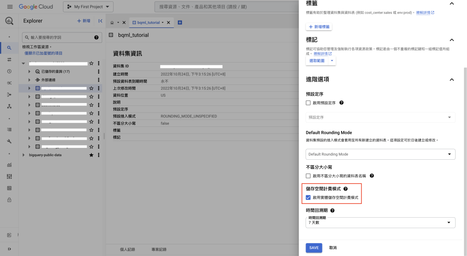The image size is (467, 256).
Task: Close the bqml_tutorial tab
Action: (168, 23)
